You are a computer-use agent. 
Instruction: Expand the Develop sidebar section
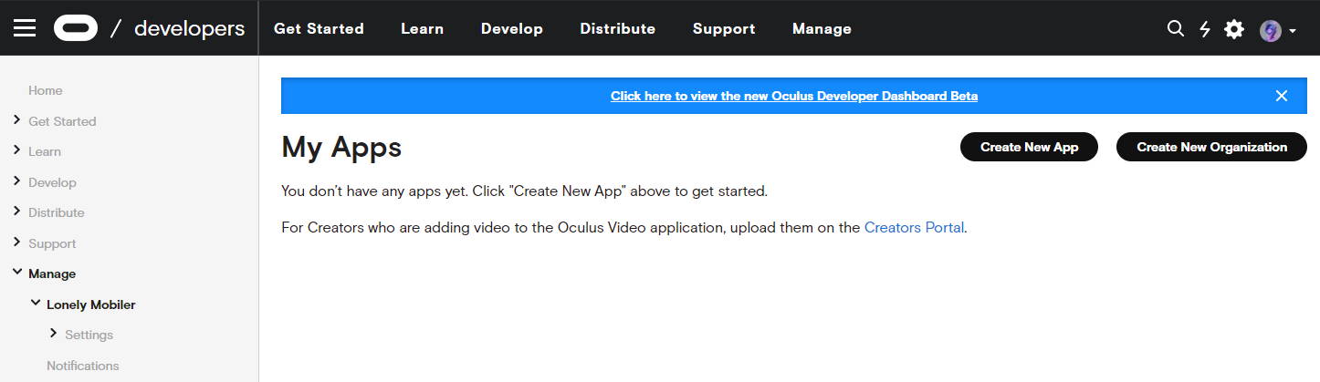pos(17,181)
